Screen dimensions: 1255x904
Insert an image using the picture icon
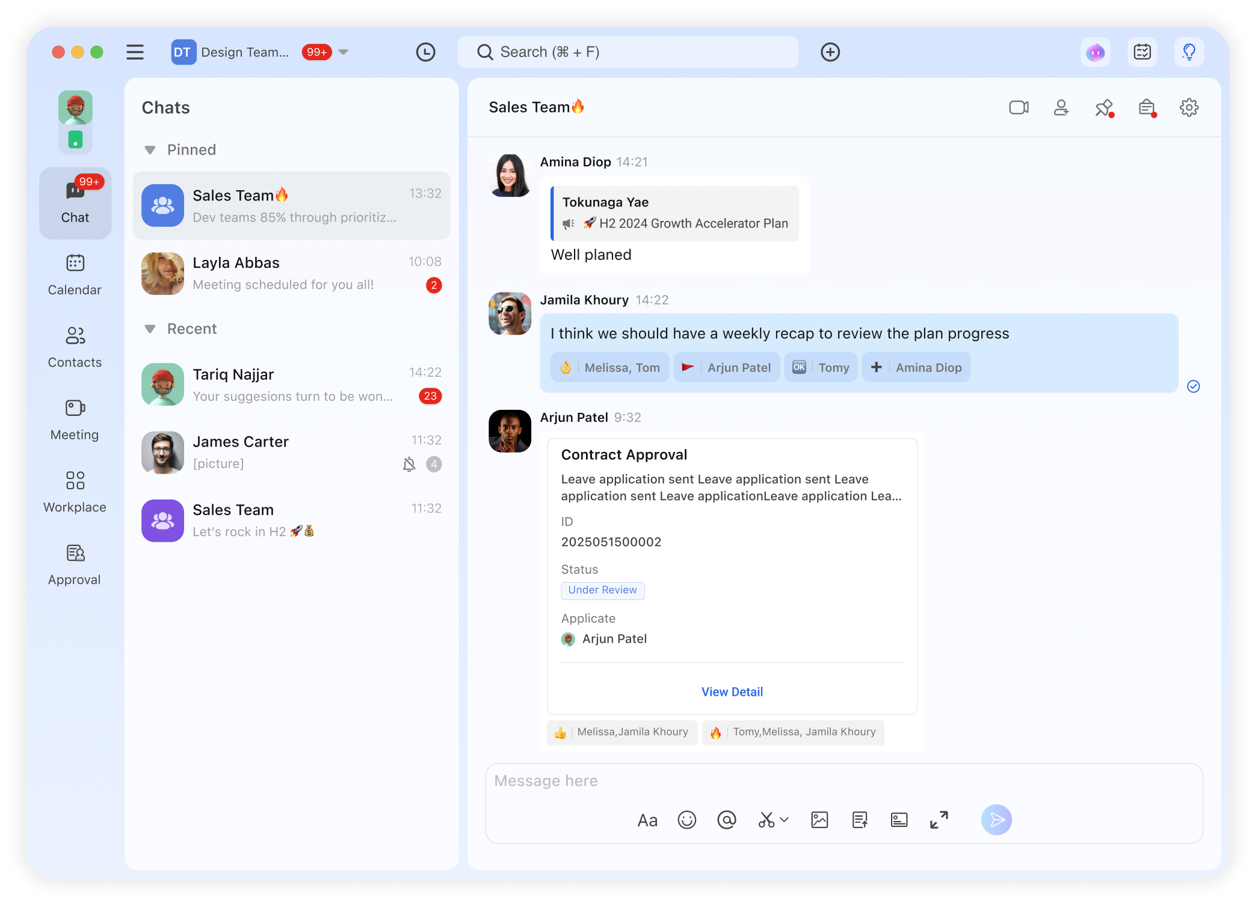[x=819, y=820]
